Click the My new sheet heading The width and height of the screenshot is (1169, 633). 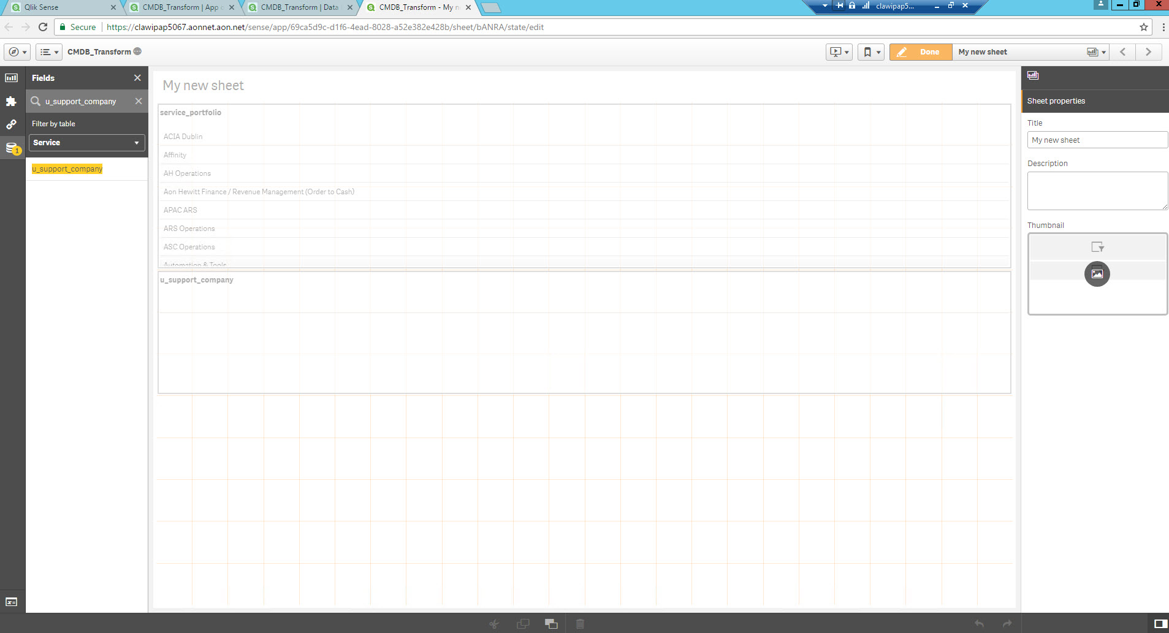[204, 86]
